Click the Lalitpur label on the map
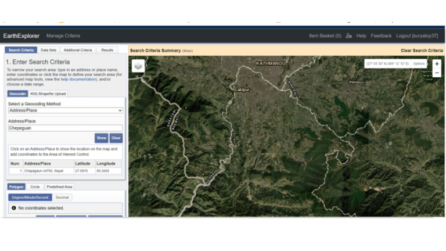Viewport: 446px width, 251px height. click(242, 89)
